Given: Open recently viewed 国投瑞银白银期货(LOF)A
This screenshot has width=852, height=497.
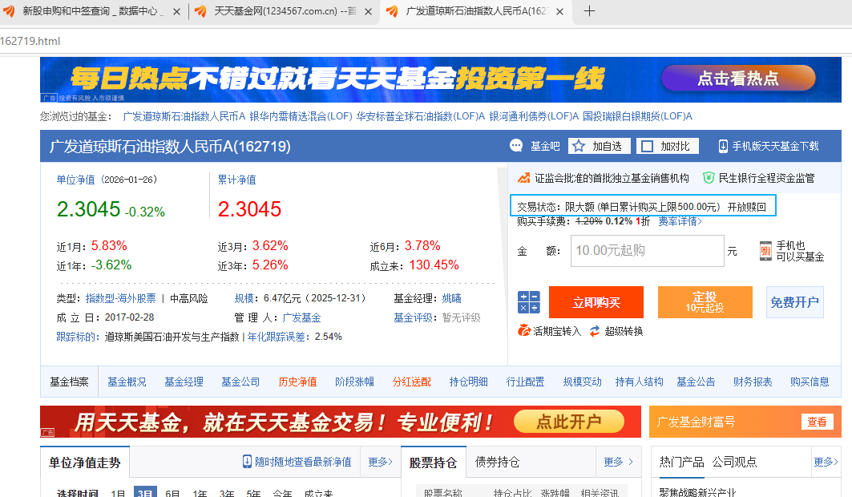Looking at the screenshot, I should 637,116.
